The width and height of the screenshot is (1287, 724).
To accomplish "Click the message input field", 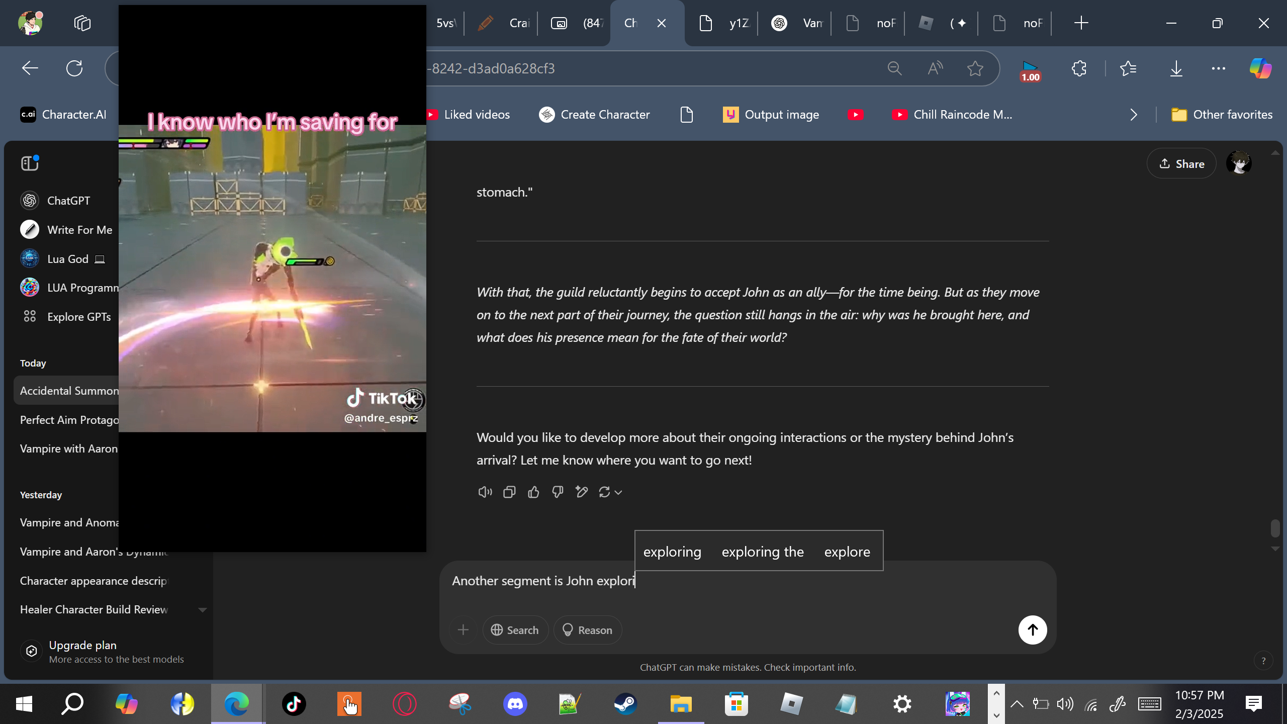I will click(748, 581).
